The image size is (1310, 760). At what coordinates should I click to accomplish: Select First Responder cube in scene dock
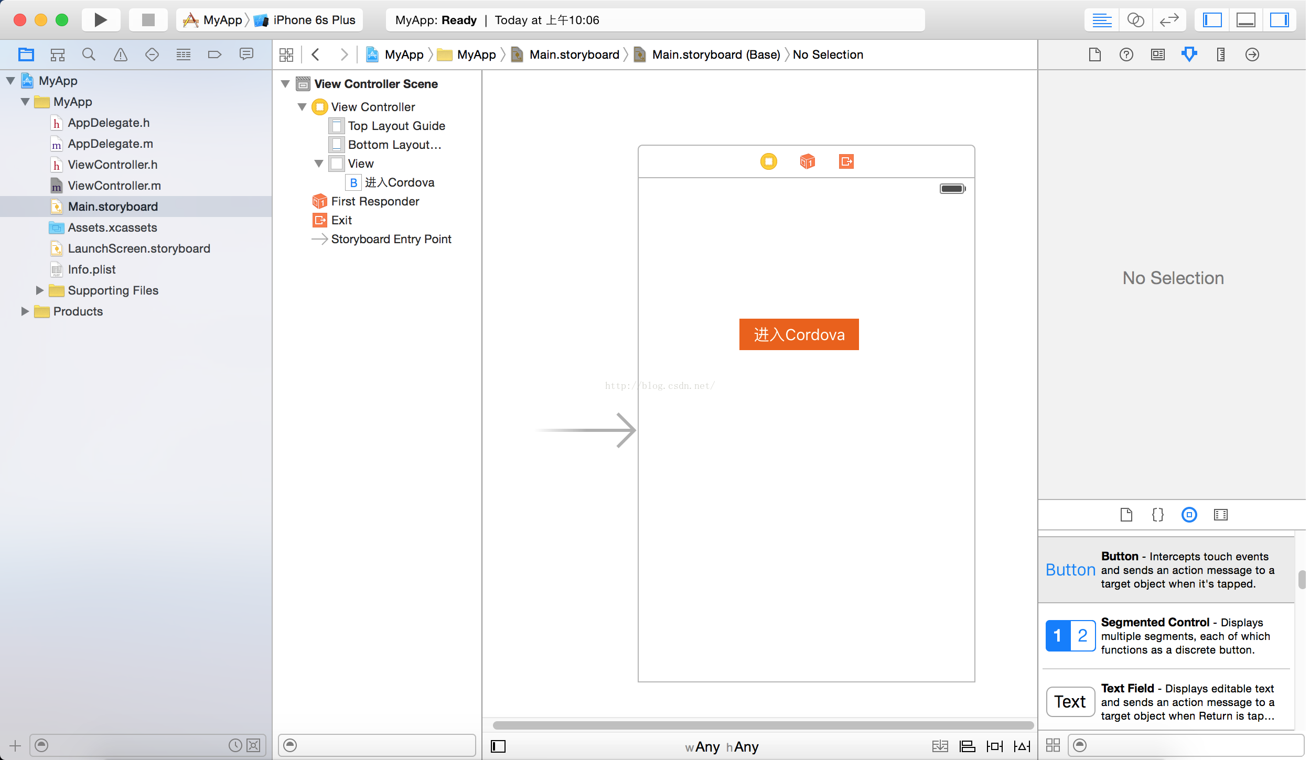(807, 161)
